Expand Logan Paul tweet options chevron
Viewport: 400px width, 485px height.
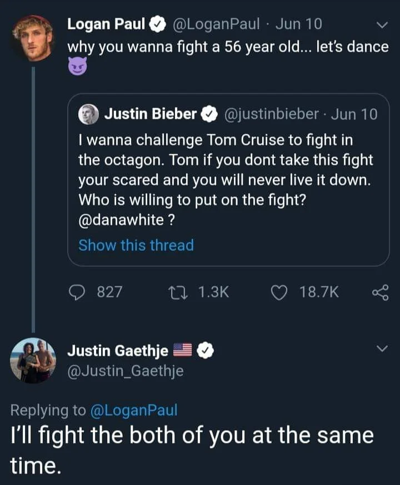(x=381, y=25)
